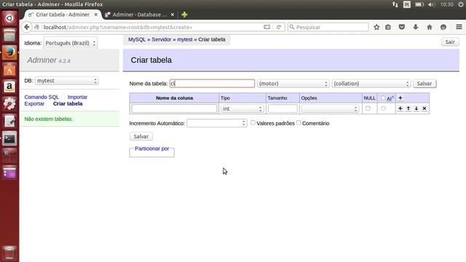
Task: Toggle the NULL checkbox for the column
Action: pyautogui.click(x=368, y=108)
